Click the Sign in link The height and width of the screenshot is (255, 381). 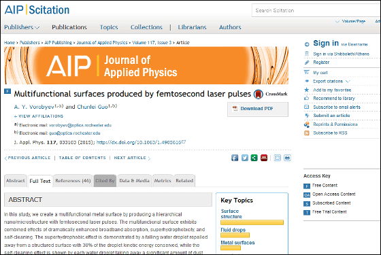pos(326,44)
